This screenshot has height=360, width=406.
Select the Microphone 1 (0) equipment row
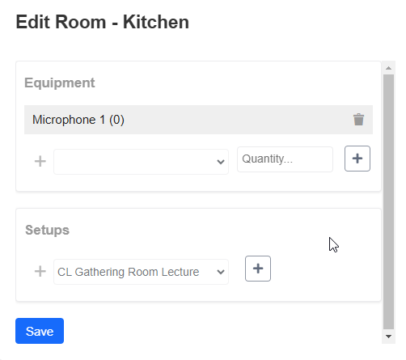click(x=198, y=120)
